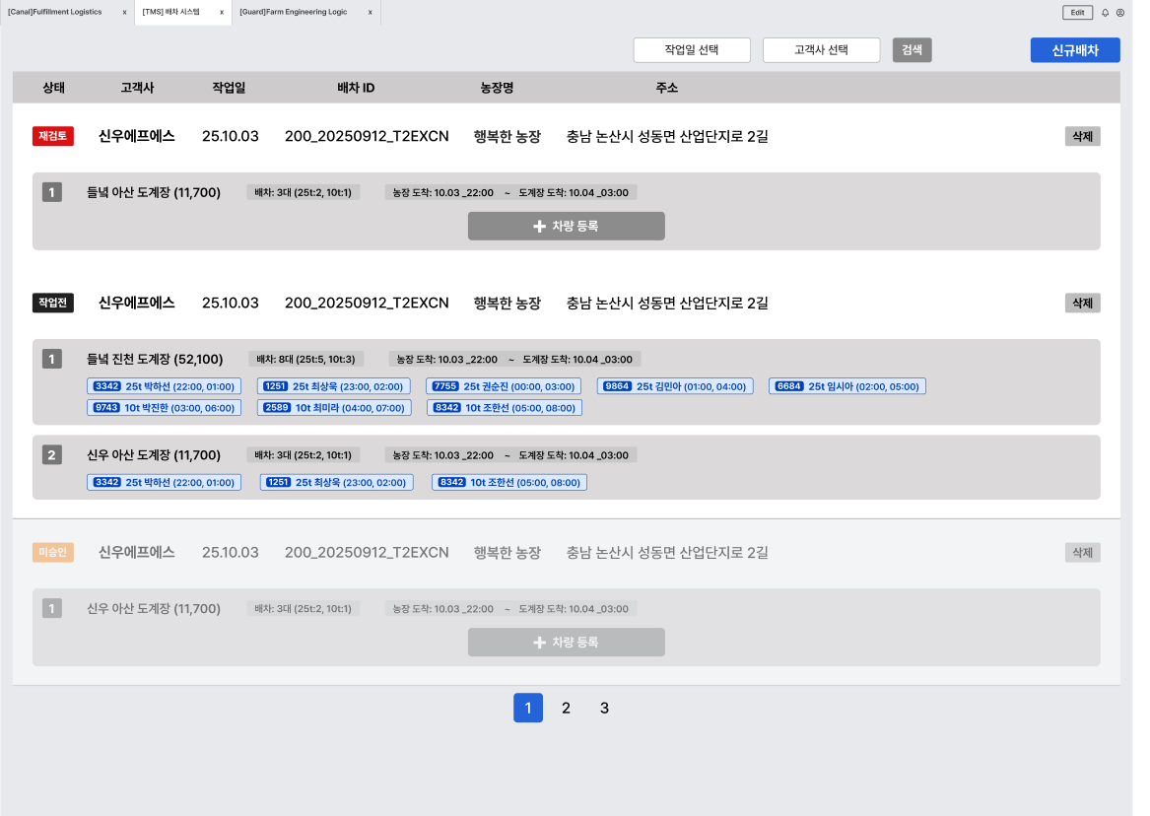Register vehicle for faded 신우 아산 도계장
Image resolution: width=1150 pixels, height=816 pixels.
tap(567, 643)
